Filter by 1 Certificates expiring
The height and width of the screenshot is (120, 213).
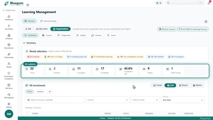pyautogui.click(x=102, y=57)
